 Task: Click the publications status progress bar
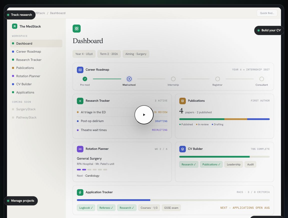tap(224, 119)
